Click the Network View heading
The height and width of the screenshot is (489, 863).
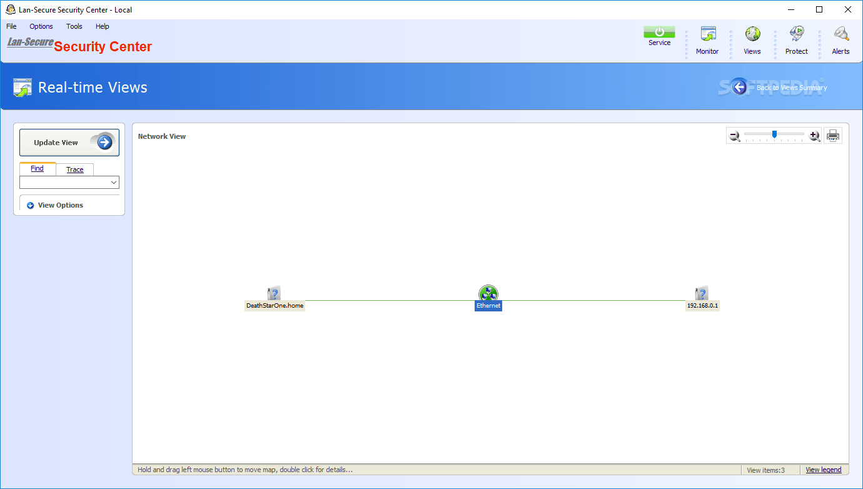click(x=162, y=136)
